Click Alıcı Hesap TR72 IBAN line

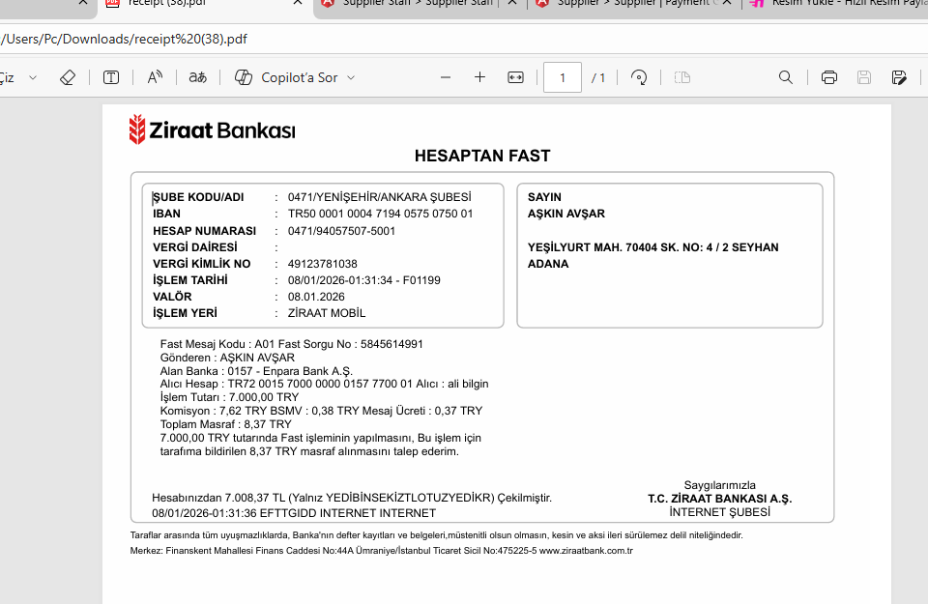pyautogui.click(x=325, y=384)
